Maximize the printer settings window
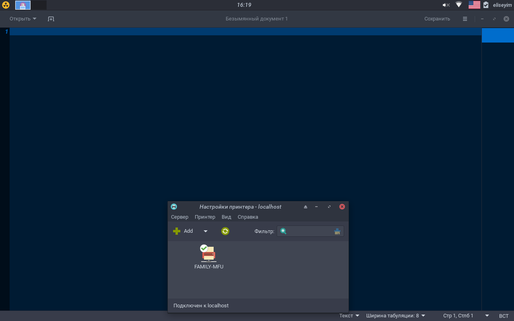Screen dimensions: 514x321 coord(329,207)
